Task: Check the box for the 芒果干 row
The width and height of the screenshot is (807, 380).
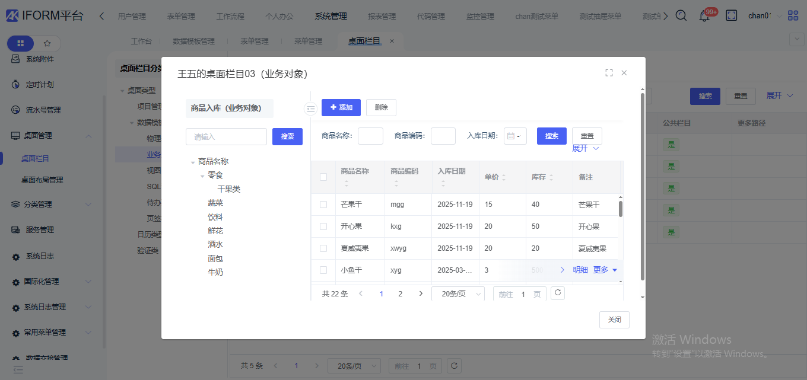Action: 323,205
